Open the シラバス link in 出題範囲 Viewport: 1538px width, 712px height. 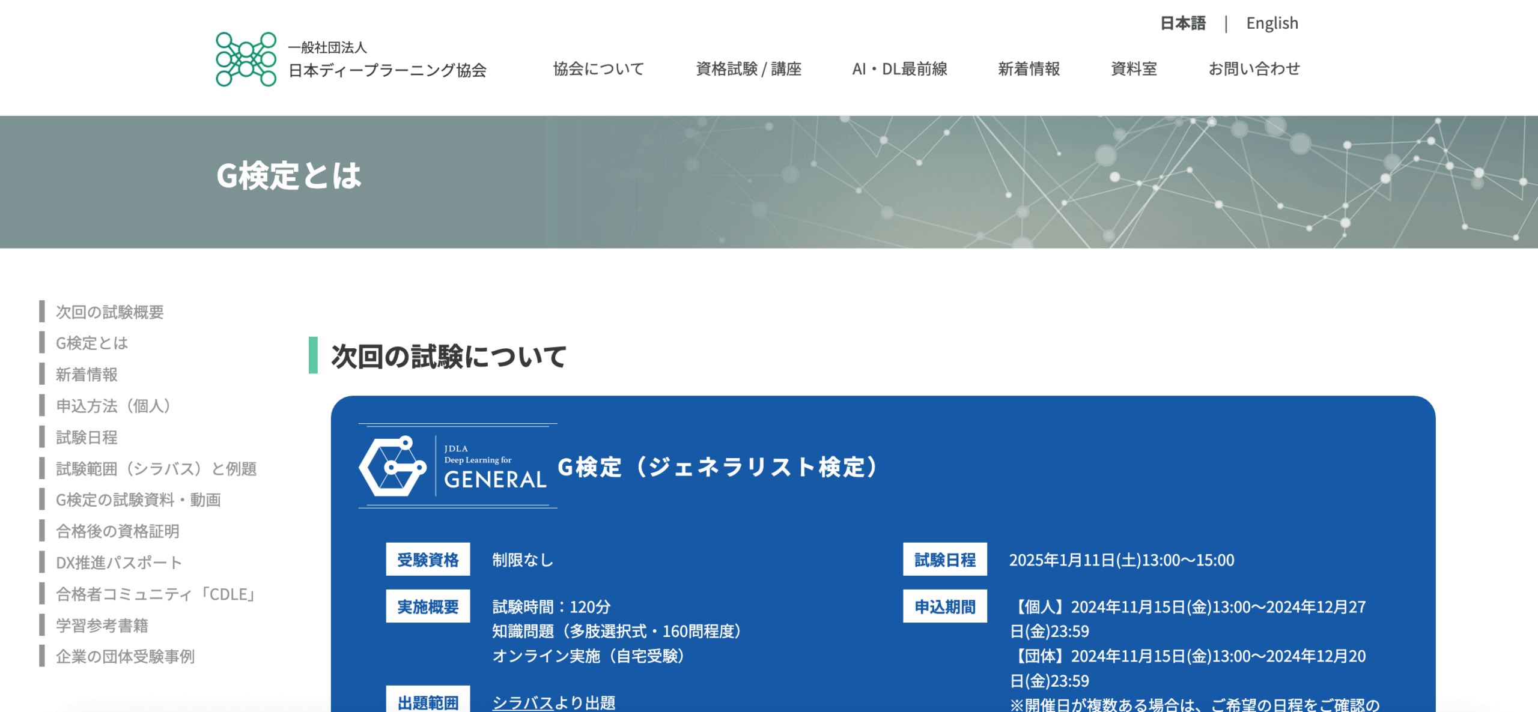click(x=523, y=702)
